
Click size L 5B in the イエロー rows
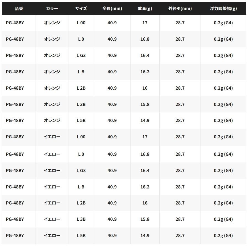click(81, 235)
